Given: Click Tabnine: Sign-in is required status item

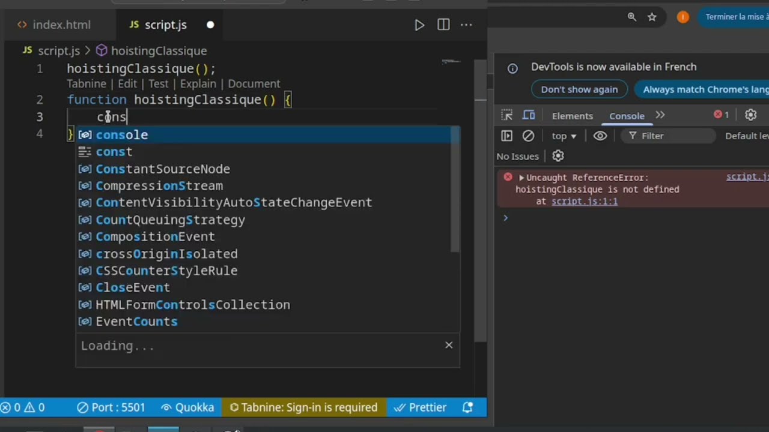Looking at the screenshot, I should click(x=303, y=407).
